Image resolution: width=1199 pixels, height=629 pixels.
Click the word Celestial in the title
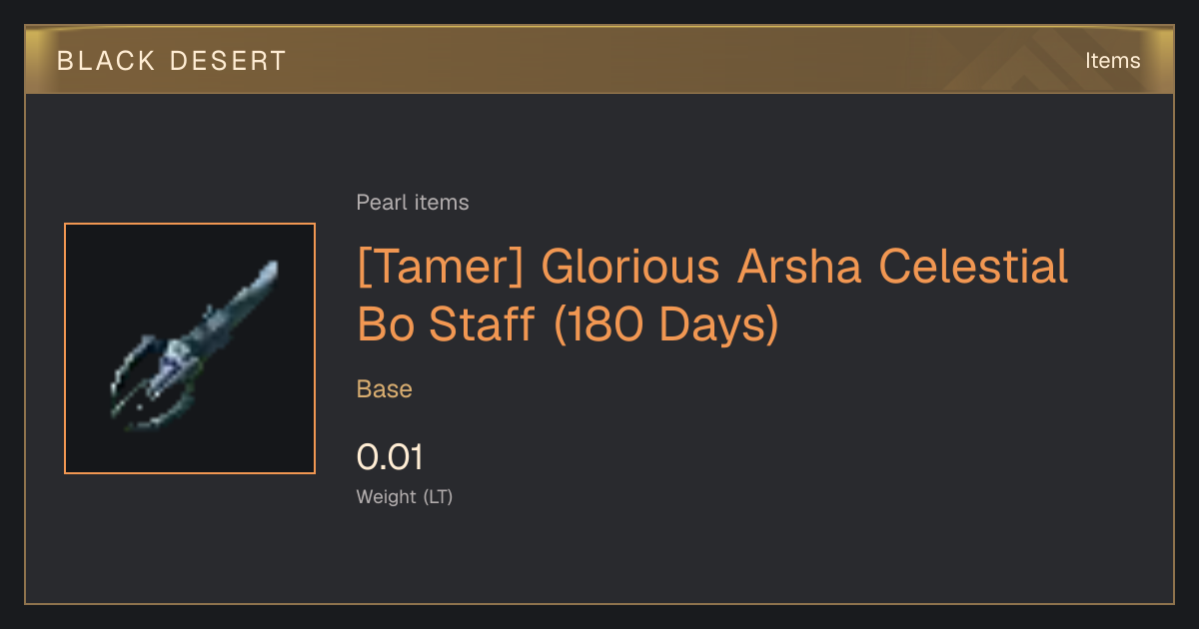[x=973, y=268]
